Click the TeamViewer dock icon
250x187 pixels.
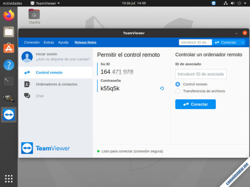tap(9, 115)
